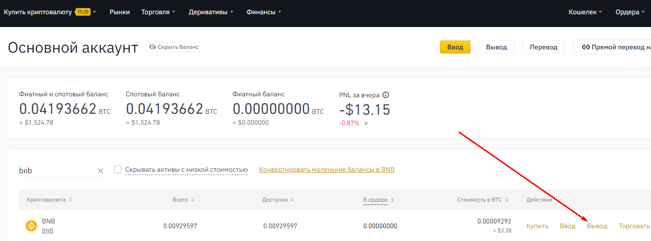Select the -$13.15 PNL value
This screenshot has width=651, height=241.
click(365, 110)
